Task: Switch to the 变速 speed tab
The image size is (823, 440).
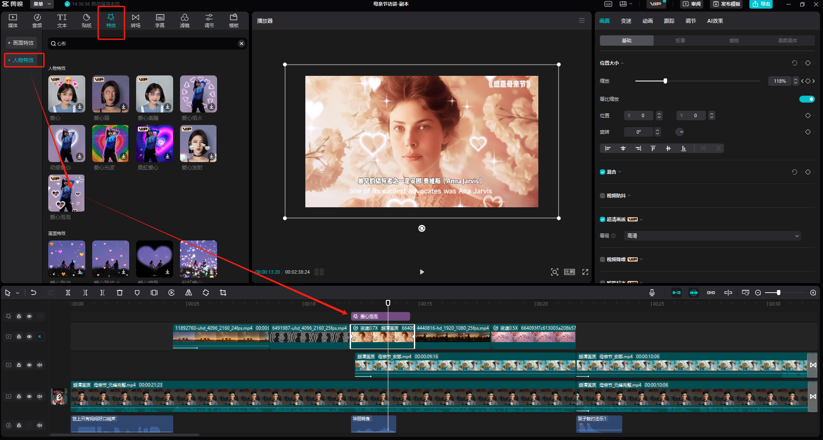Action: point(626,21)
